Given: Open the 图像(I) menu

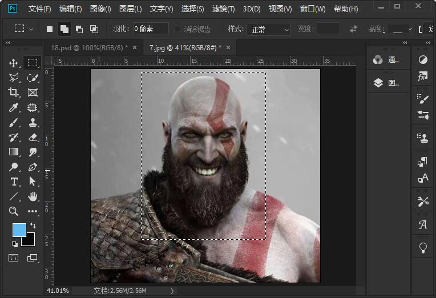Looking at the screenshot, I should [100, 9].
